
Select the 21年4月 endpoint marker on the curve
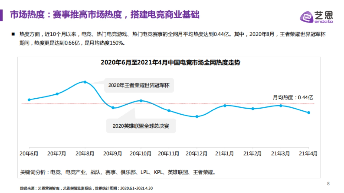pos(308,113)
